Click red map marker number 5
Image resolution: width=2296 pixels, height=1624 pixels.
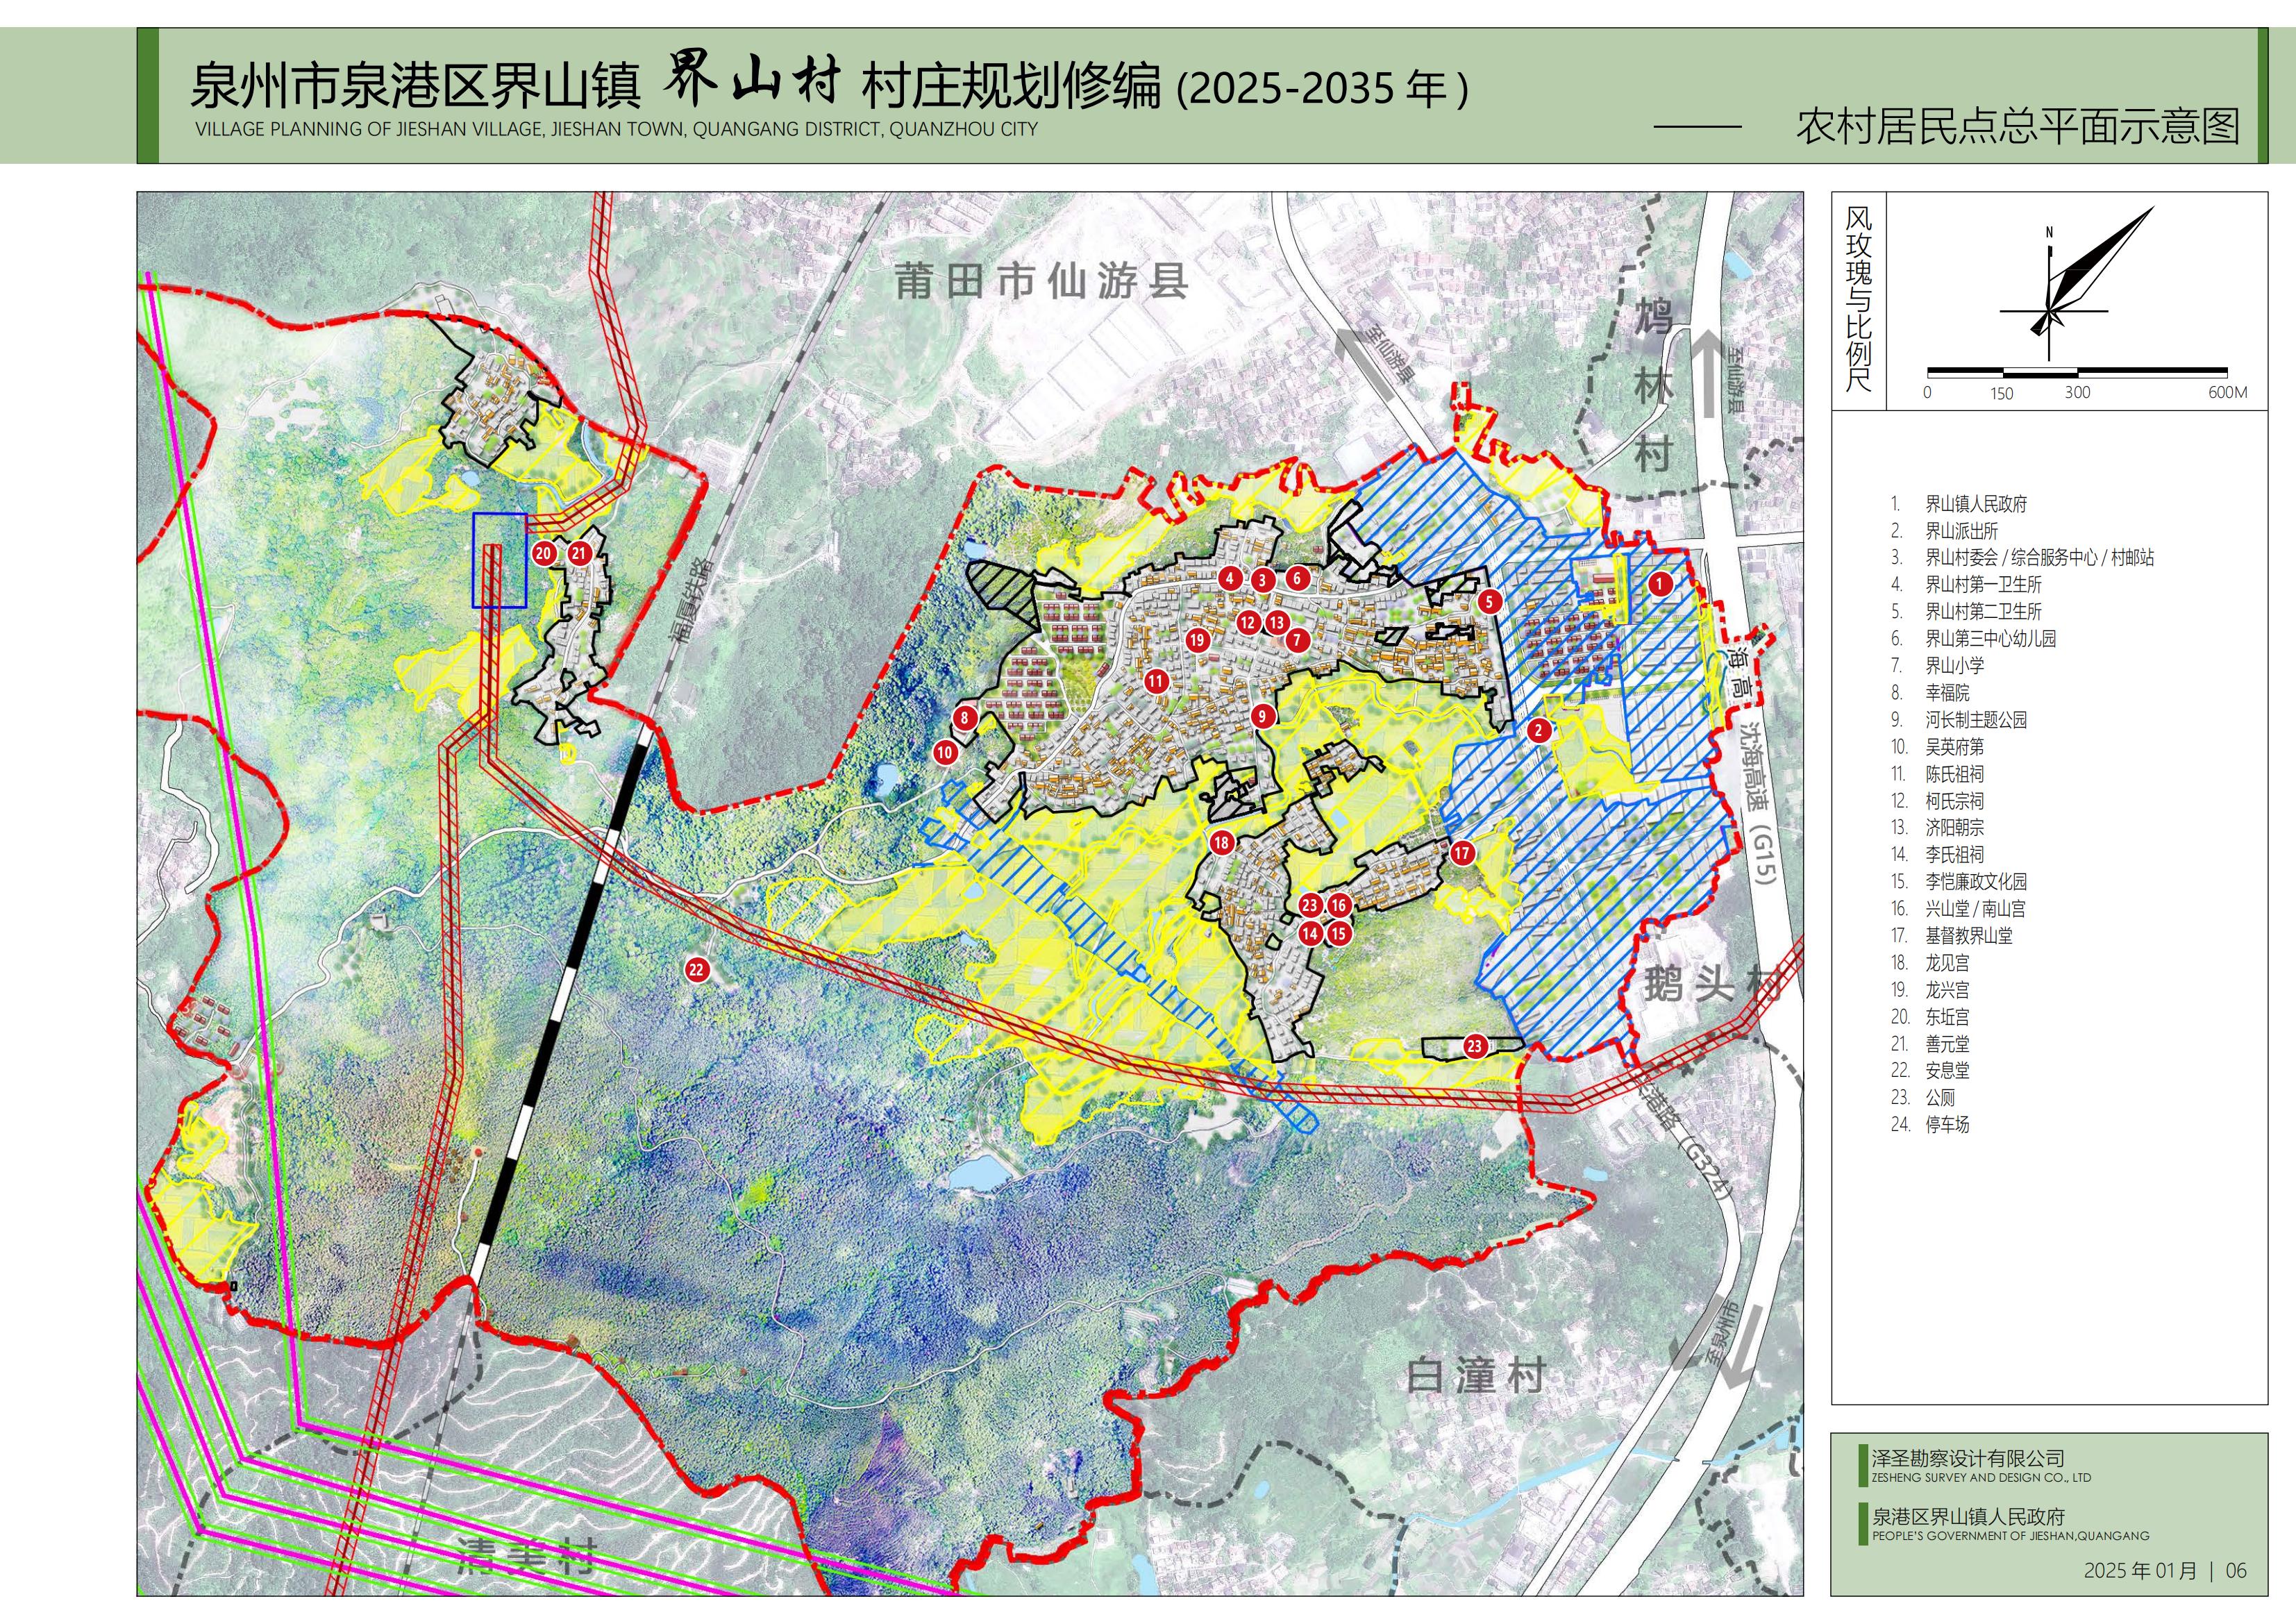pyautogui.click(x=1490, y=601)
